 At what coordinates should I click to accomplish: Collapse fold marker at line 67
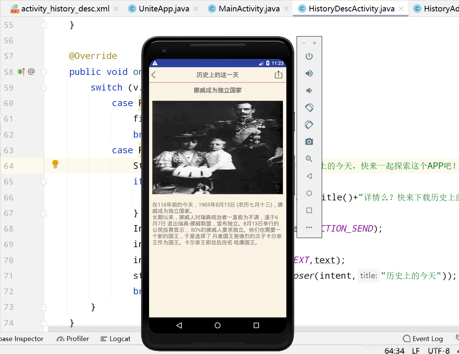click(44, 213)
